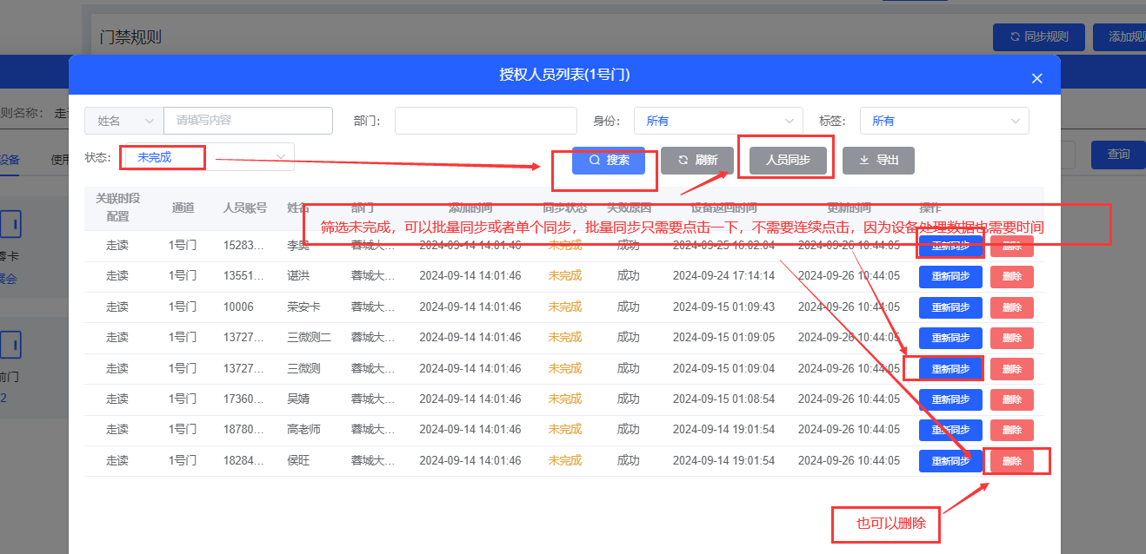Open the 姓名 search-type dropdown
The width and height of the screenshot is (1146, 554).
pos(124,121)
